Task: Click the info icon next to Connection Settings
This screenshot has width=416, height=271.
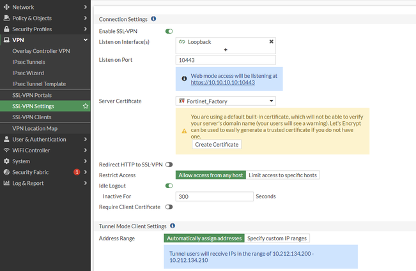Action: 153,19
